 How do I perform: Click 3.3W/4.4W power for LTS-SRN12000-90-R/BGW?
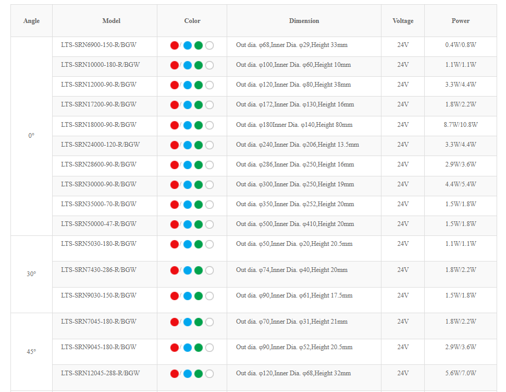point(461,85)
